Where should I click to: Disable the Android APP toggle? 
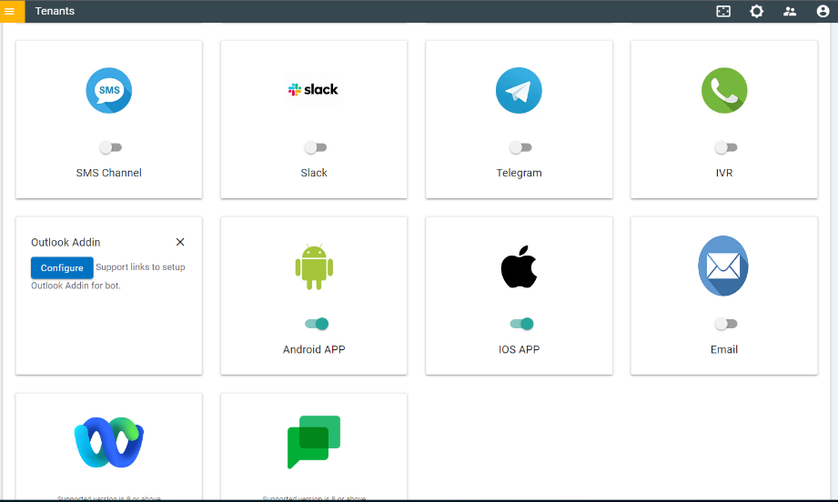pos(317,324)
